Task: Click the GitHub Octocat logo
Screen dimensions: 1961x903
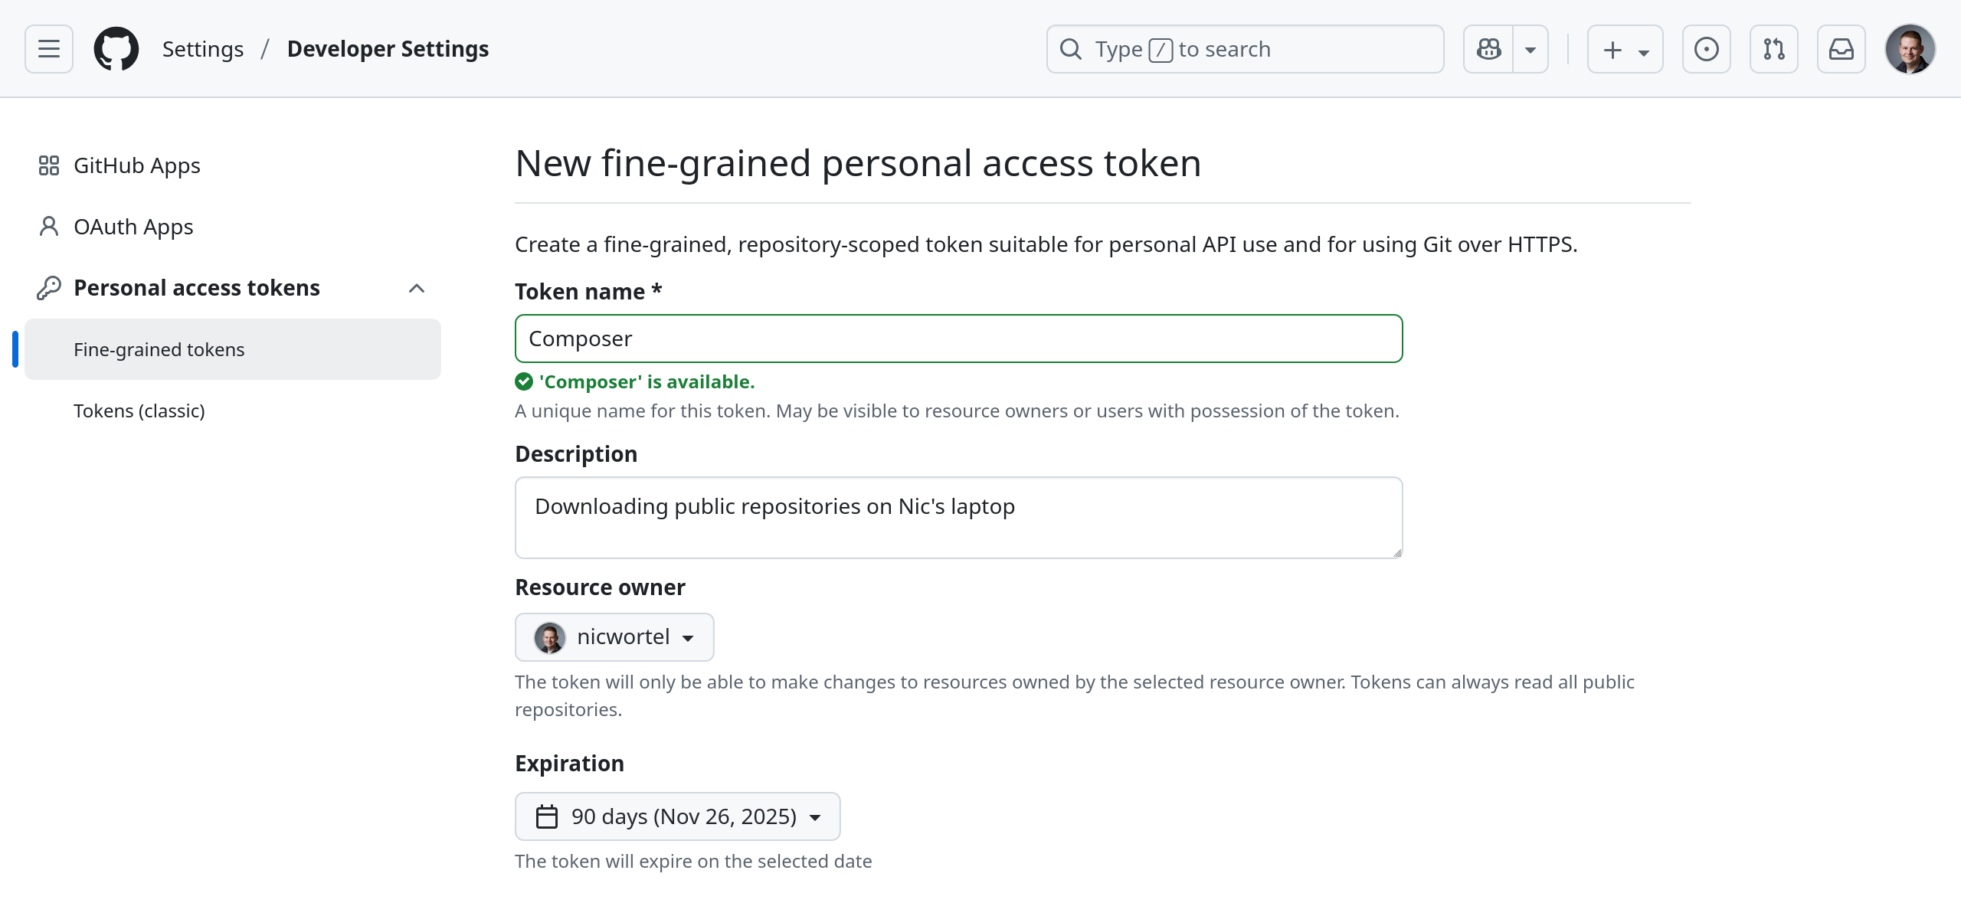Action: (116, 49)
